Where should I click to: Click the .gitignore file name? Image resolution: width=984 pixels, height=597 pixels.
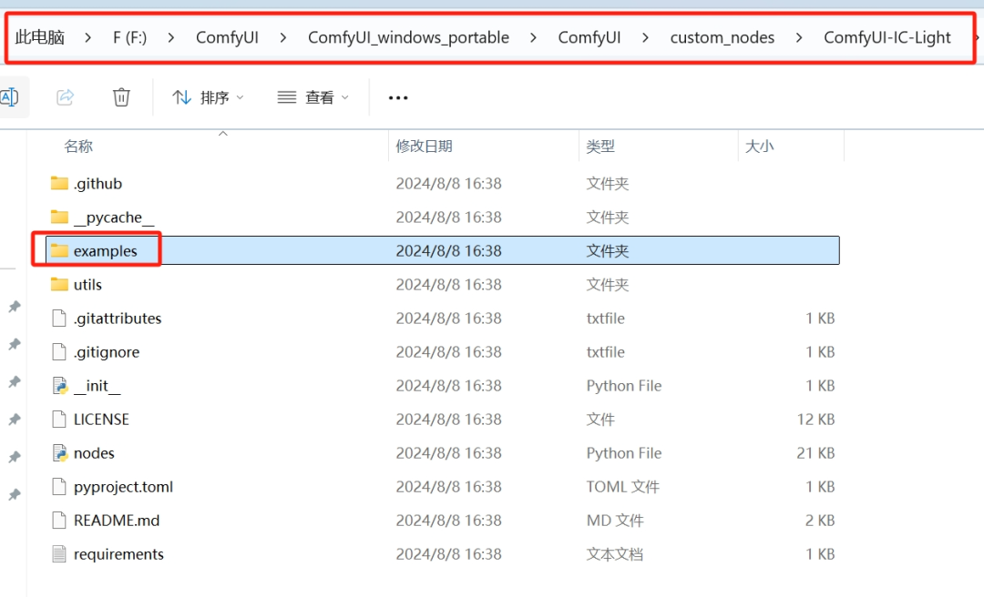click(x=107, y=352)
